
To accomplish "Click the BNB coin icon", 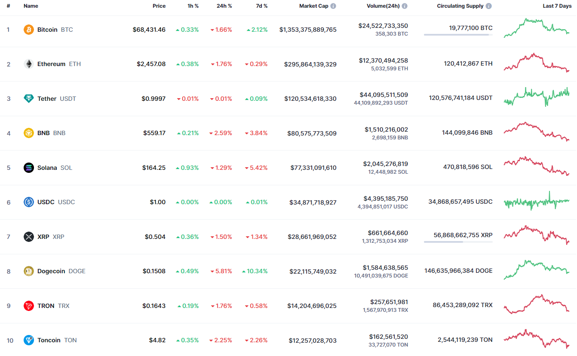I will pyautogui.click(x=29, y=133).
